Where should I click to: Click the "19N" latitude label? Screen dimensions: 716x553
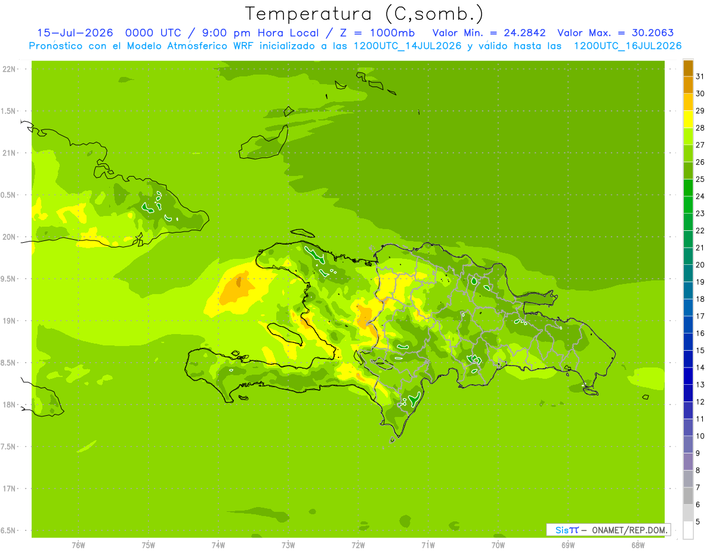[10, 320]
